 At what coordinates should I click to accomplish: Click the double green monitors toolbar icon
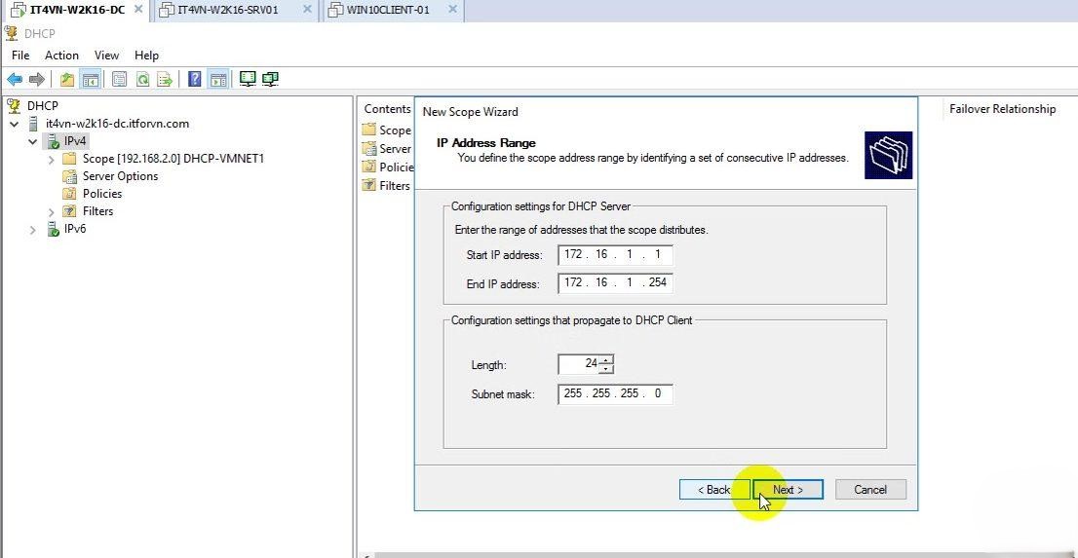click(270, 79)
